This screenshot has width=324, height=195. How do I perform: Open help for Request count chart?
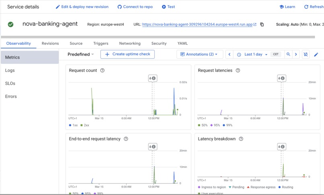[x=102, y=70]
